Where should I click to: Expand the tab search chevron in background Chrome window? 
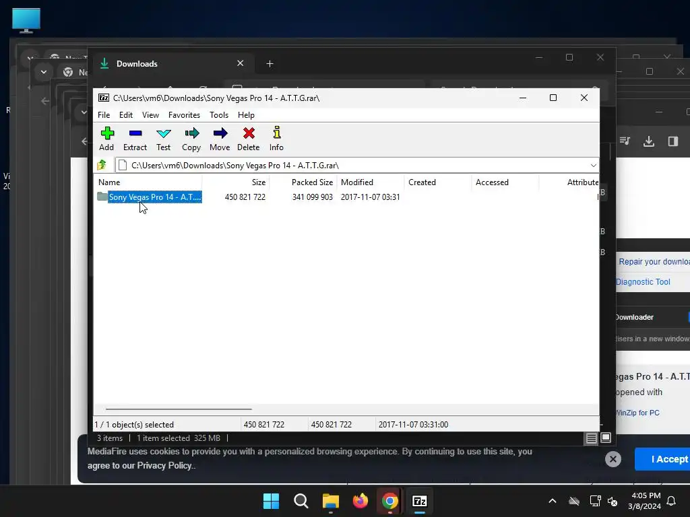tap(44, 71)
